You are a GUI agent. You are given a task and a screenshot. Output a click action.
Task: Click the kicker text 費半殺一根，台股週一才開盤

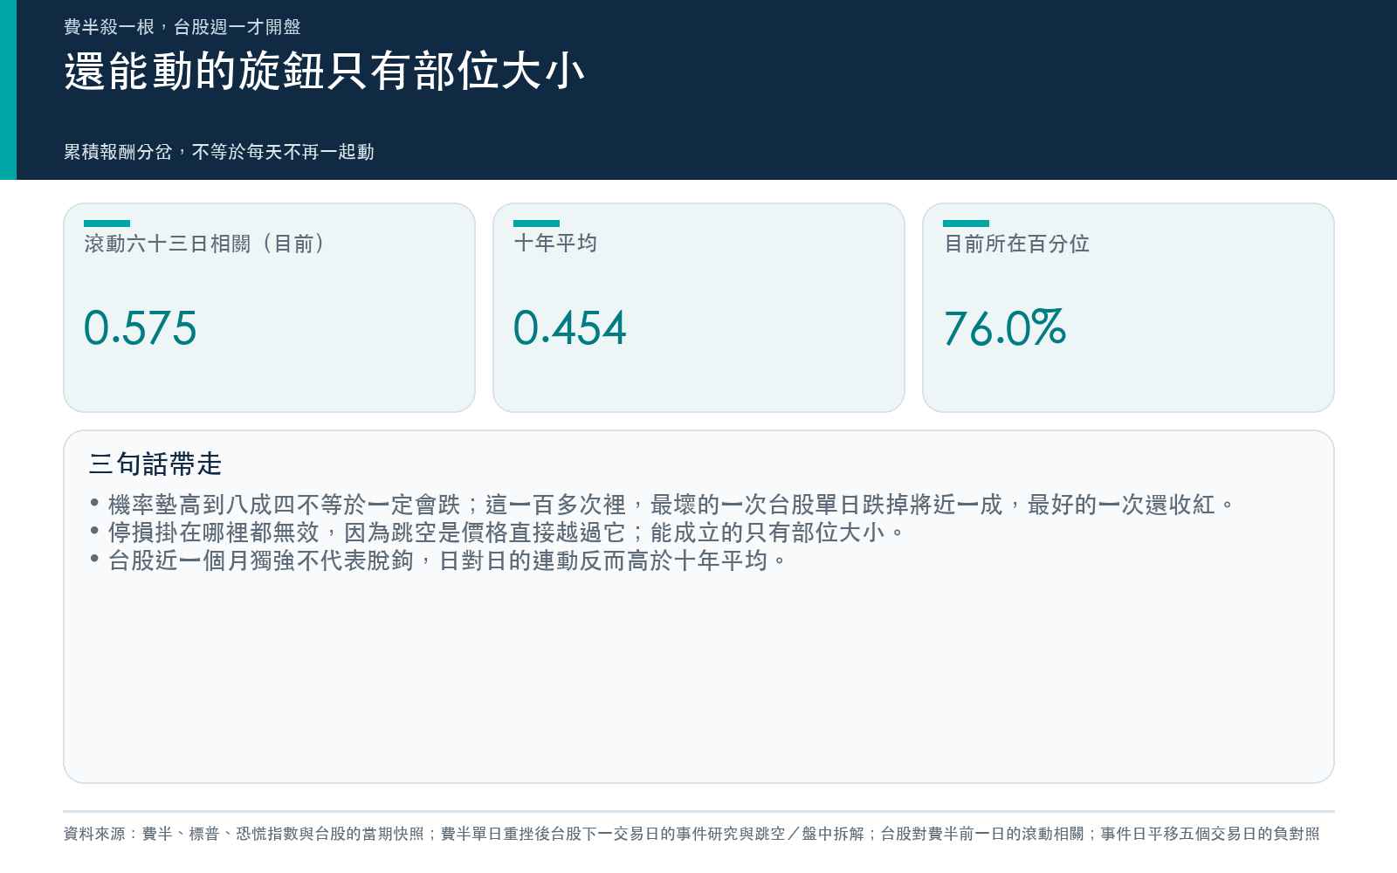[x=182, y=27]
